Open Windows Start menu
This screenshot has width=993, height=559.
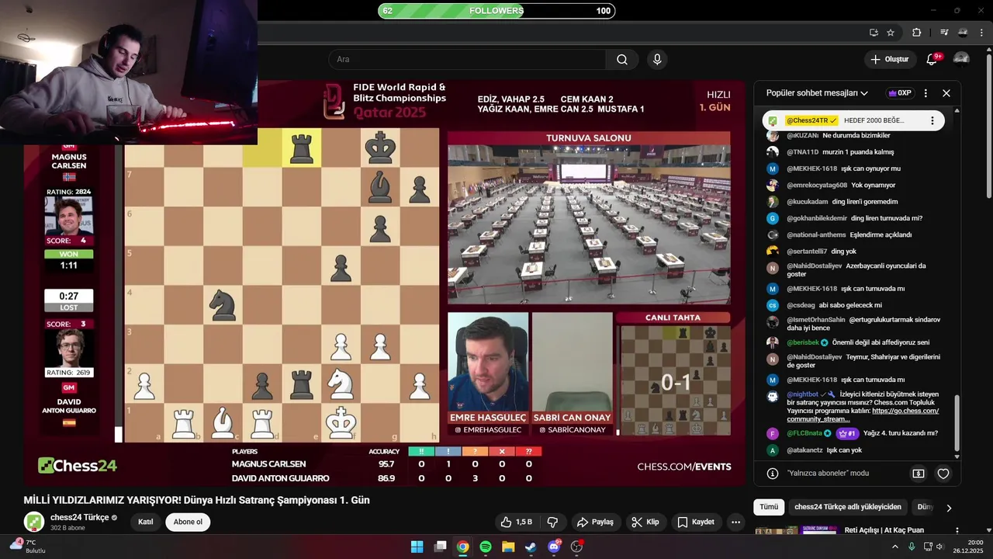pos(417,547)
